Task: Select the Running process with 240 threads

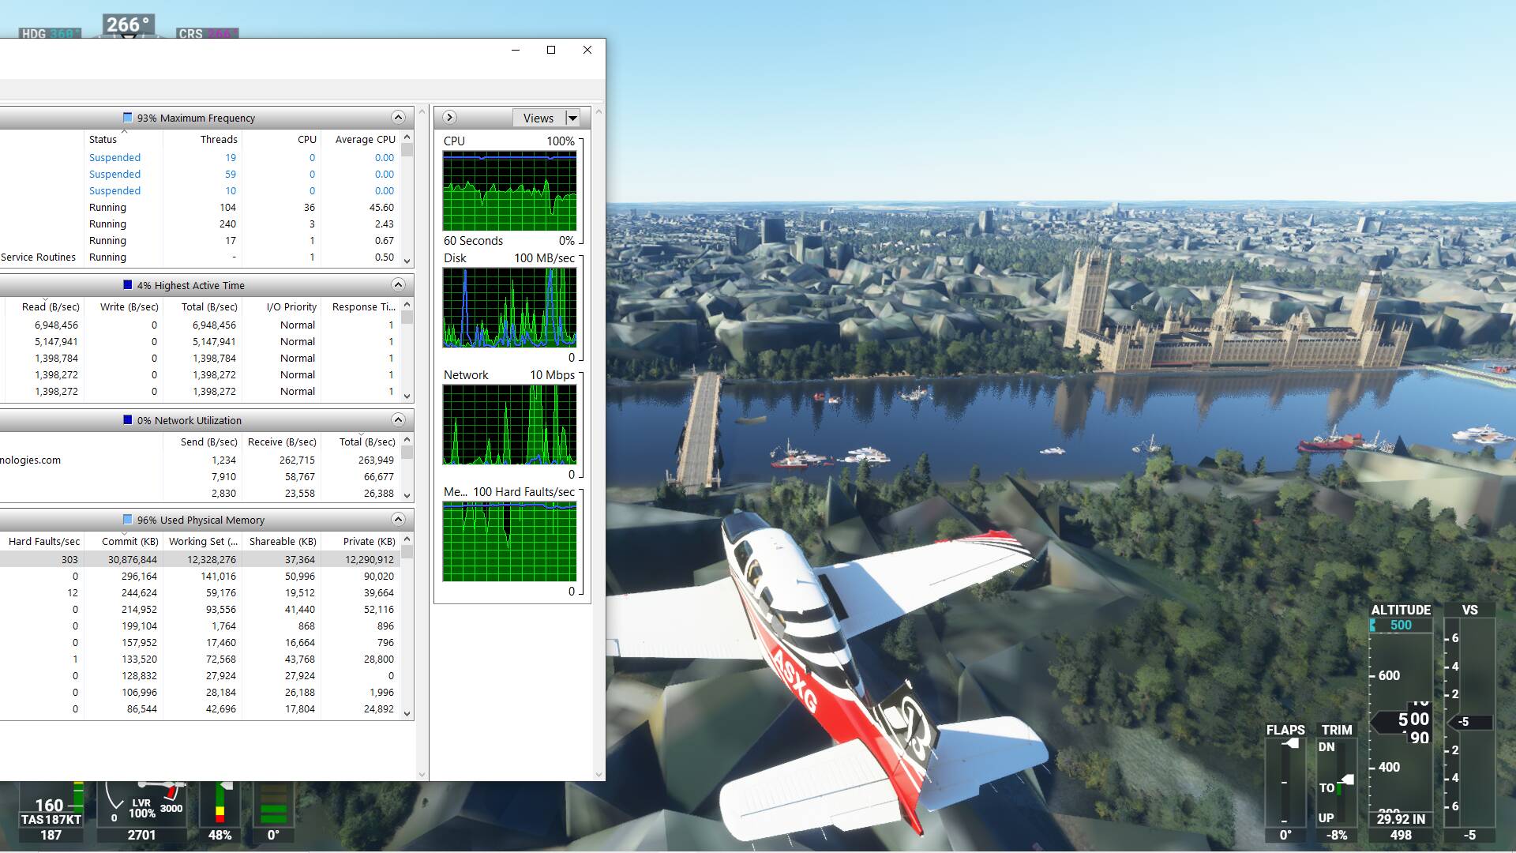Action: (x=200, y=224)
